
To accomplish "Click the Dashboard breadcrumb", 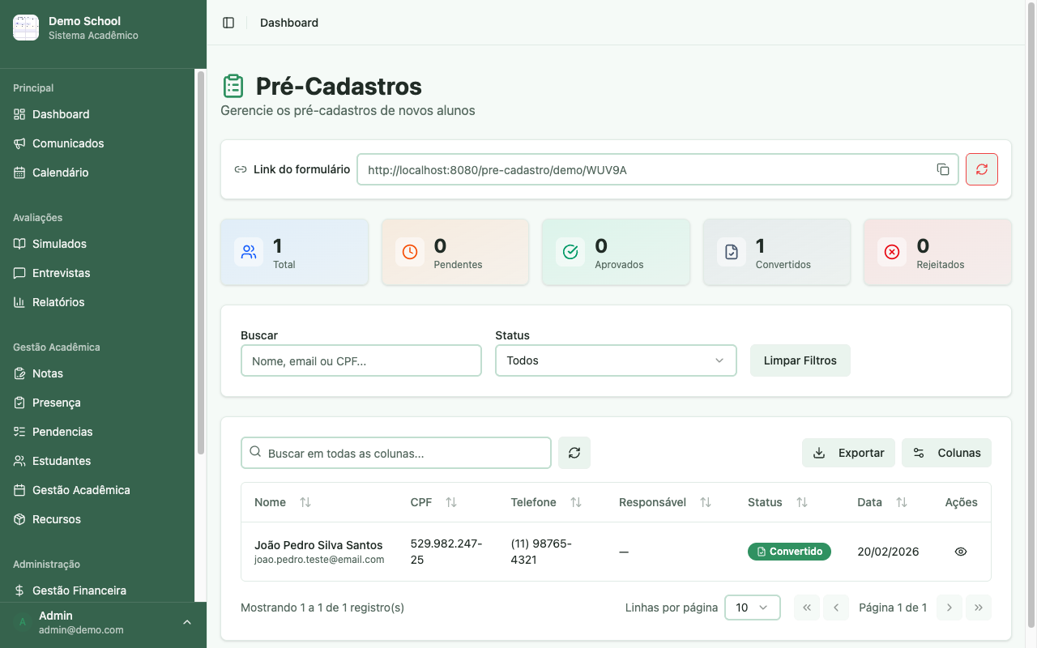I will pos(289,23).
